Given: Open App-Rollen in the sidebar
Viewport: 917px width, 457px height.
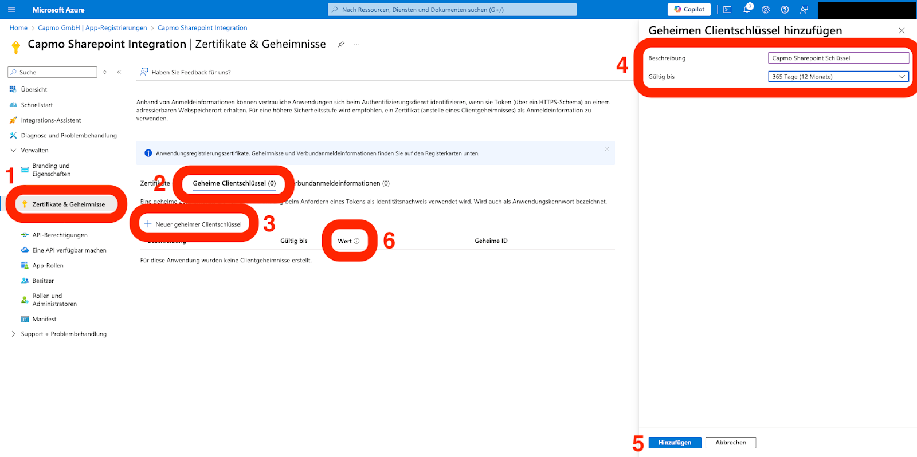Looking at the screenshot, I should (x=48, y=266).
